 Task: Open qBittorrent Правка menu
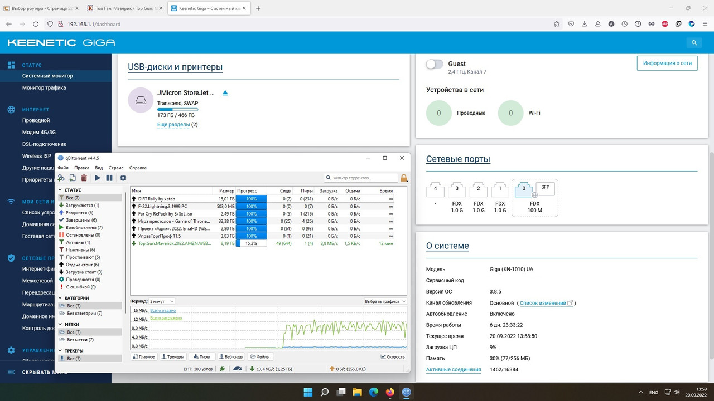pos(81,168)
